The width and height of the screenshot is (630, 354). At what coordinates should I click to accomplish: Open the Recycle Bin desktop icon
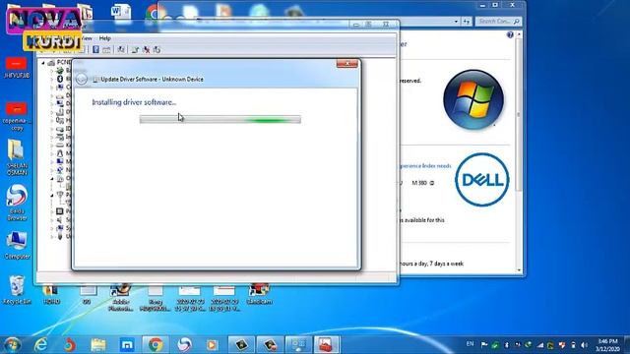point(17,290)
